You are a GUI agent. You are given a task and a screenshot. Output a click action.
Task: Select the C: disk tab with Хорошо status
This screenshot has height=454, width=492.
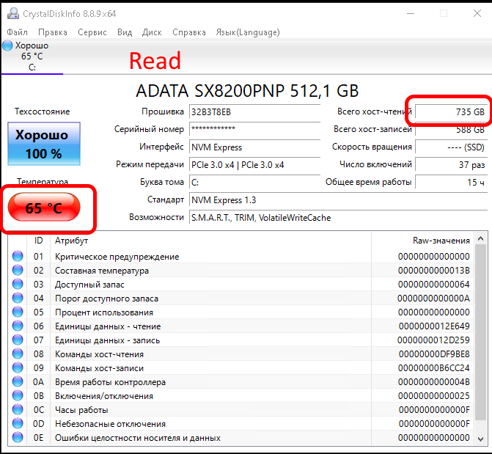pos(32,56)
